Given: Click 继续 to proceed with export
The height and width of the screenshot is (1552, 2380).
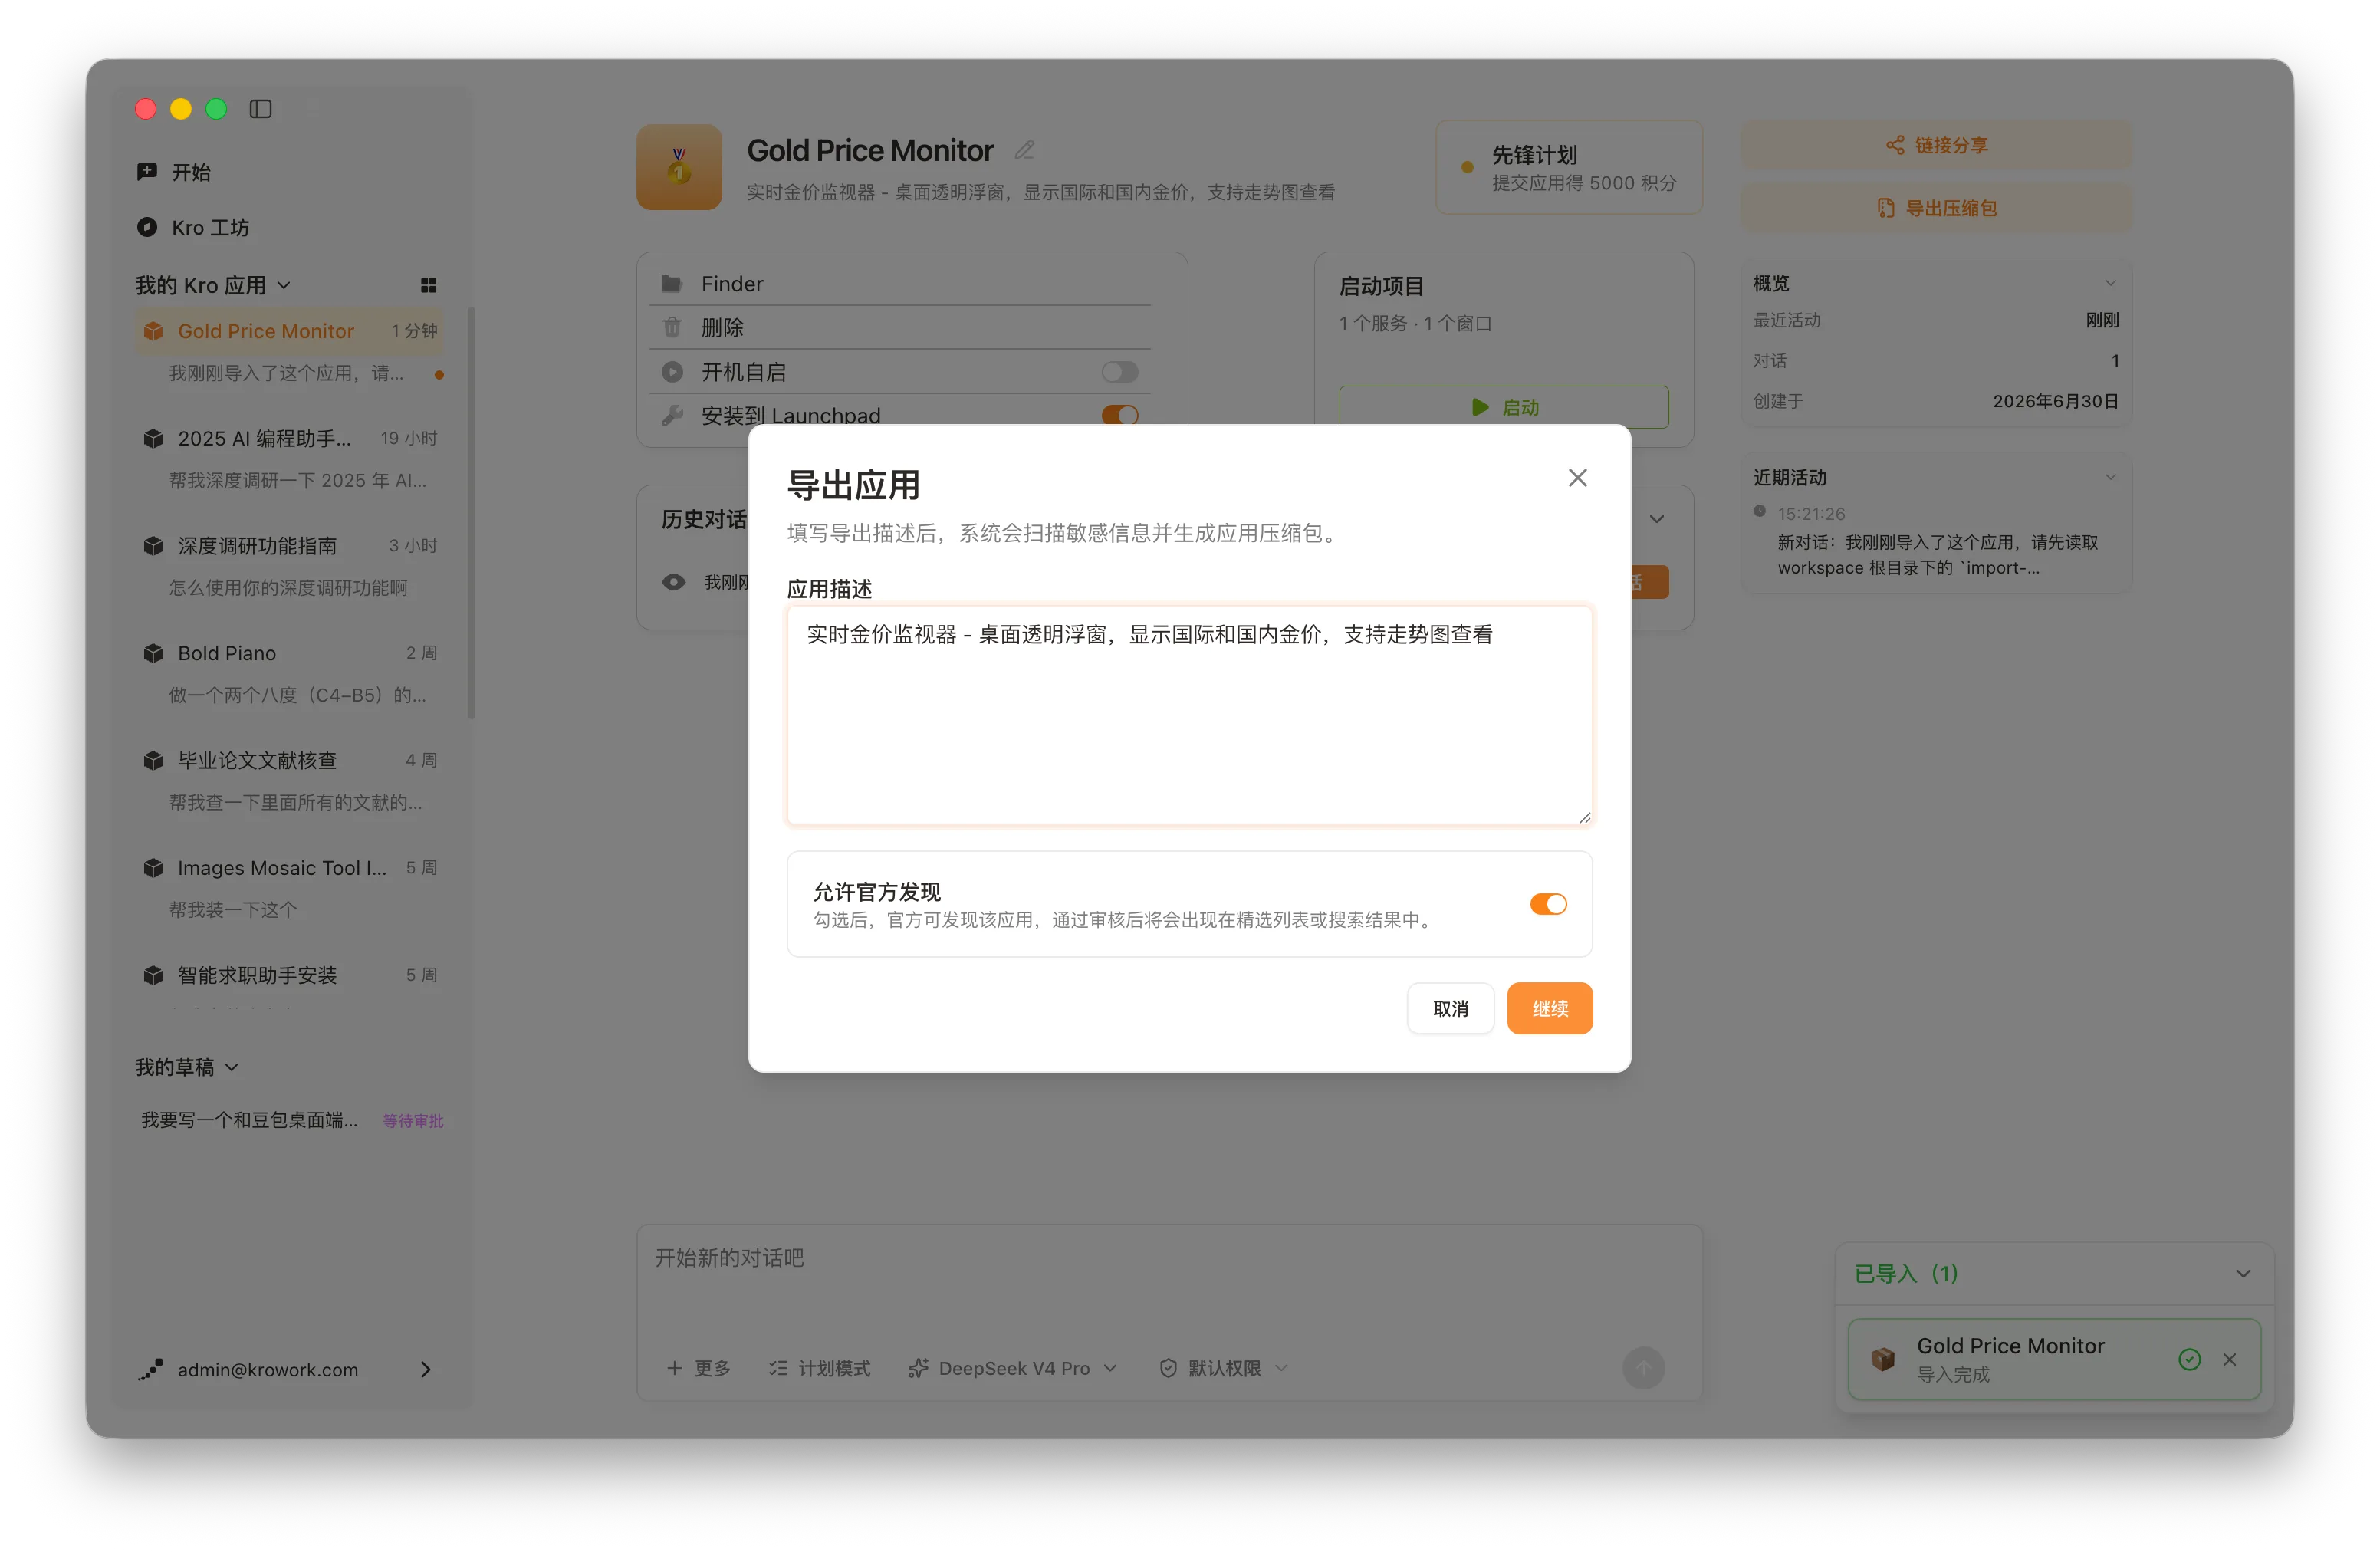Looking at the screenshot, I should (x=1549, y=1008).
